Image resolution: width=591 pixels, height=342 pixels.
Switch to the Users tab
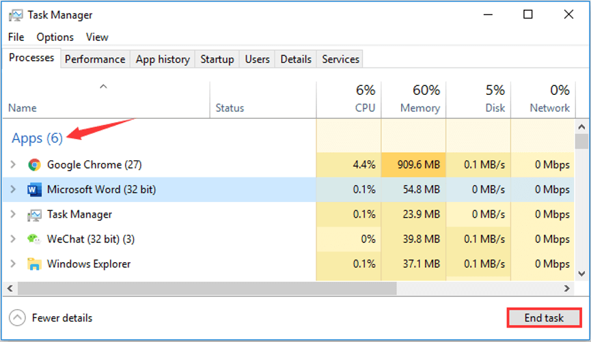[x=258, y=59]
